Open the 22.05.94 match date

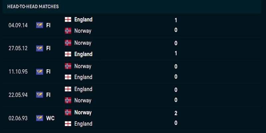point(18,95)
